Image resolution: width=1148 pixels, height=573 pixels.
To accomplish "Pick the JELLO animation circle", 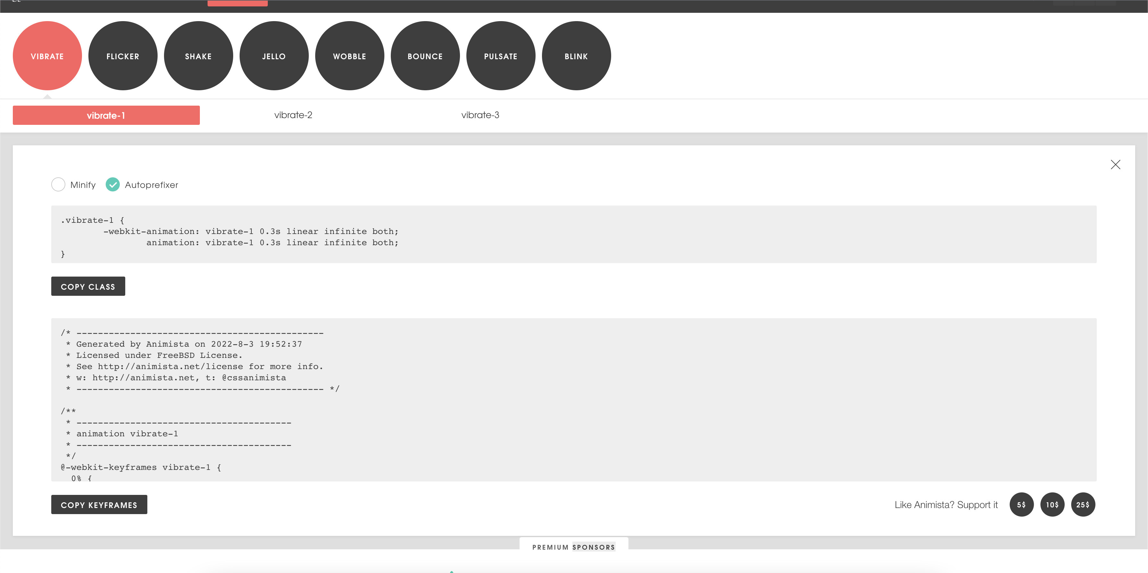I will tap(274, 56).
